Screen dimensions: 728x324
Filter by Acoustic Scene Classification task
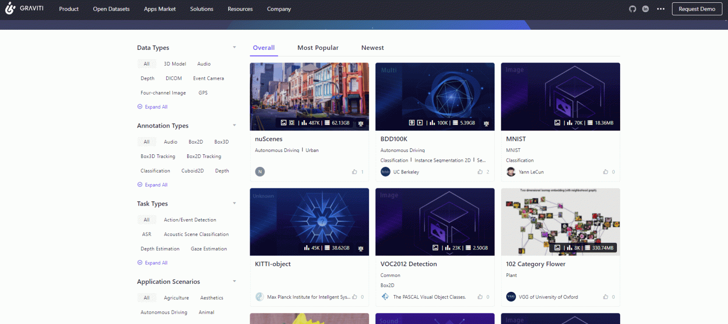tap(196, 234)
